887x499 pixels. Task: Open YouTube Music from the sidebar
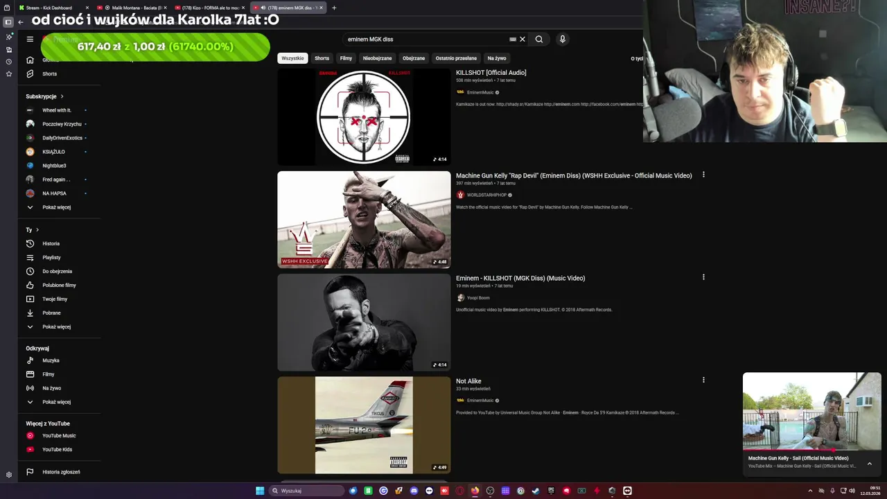coord(59,435)
